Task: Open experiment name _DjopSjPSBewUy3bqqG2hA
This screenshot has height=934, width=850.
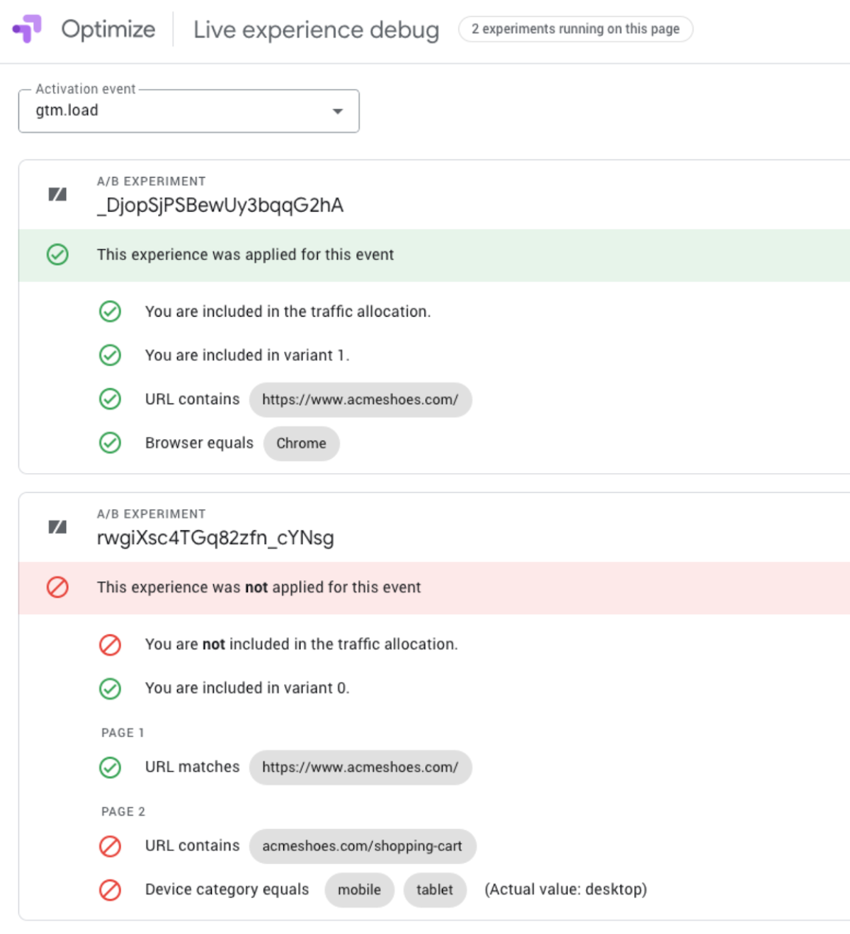Action: [x=220, y=205]
